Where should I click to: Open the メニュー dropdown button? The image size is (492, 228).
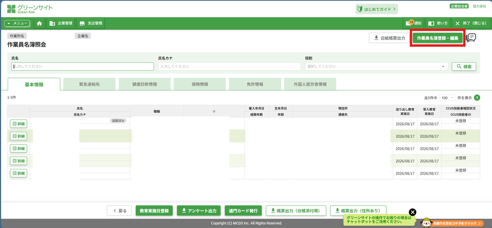[x=17, y=23]
